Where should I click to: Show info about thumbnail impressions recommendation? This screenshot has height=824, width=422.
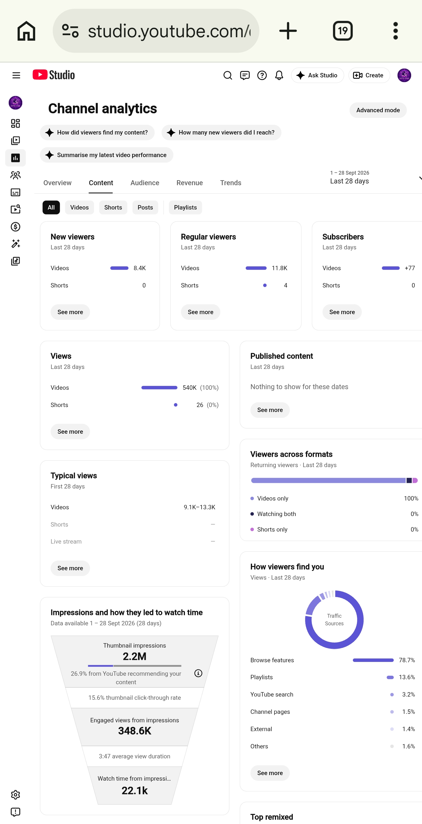198,673
